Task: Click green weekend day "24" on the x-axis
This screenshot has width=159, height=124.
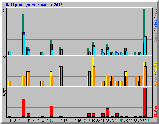Action: 116,121
